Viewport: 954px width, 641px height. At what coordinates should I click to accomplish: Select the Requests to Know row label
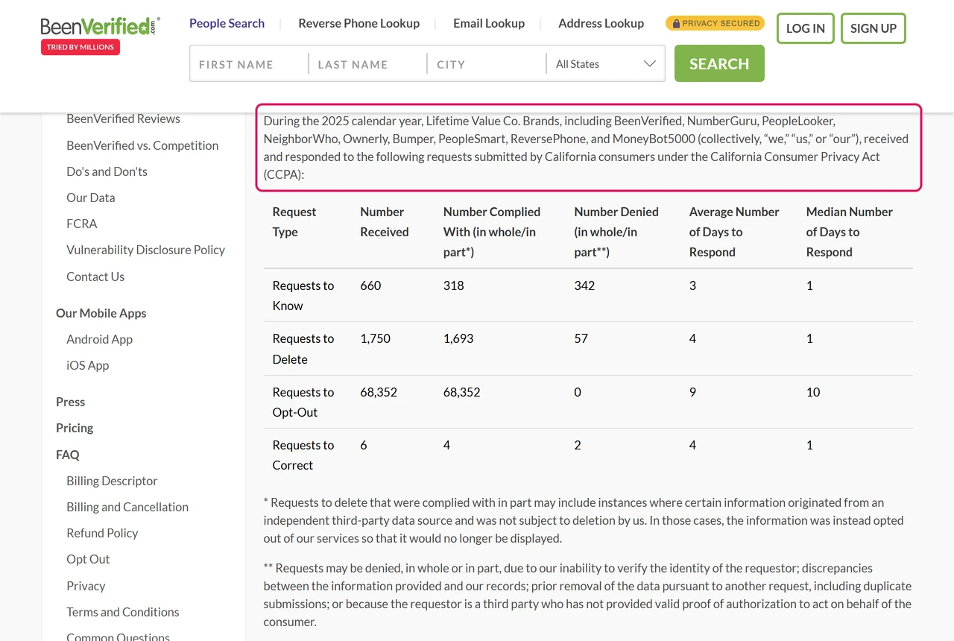(303, 295)
